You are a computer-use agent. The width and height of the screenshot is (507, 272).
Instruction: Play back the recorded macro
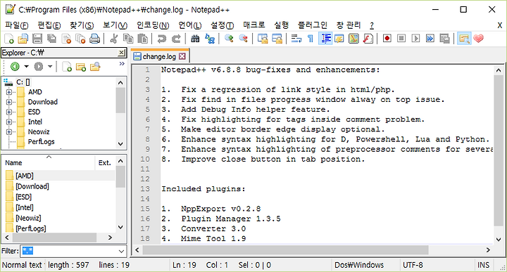coord(416,39)
